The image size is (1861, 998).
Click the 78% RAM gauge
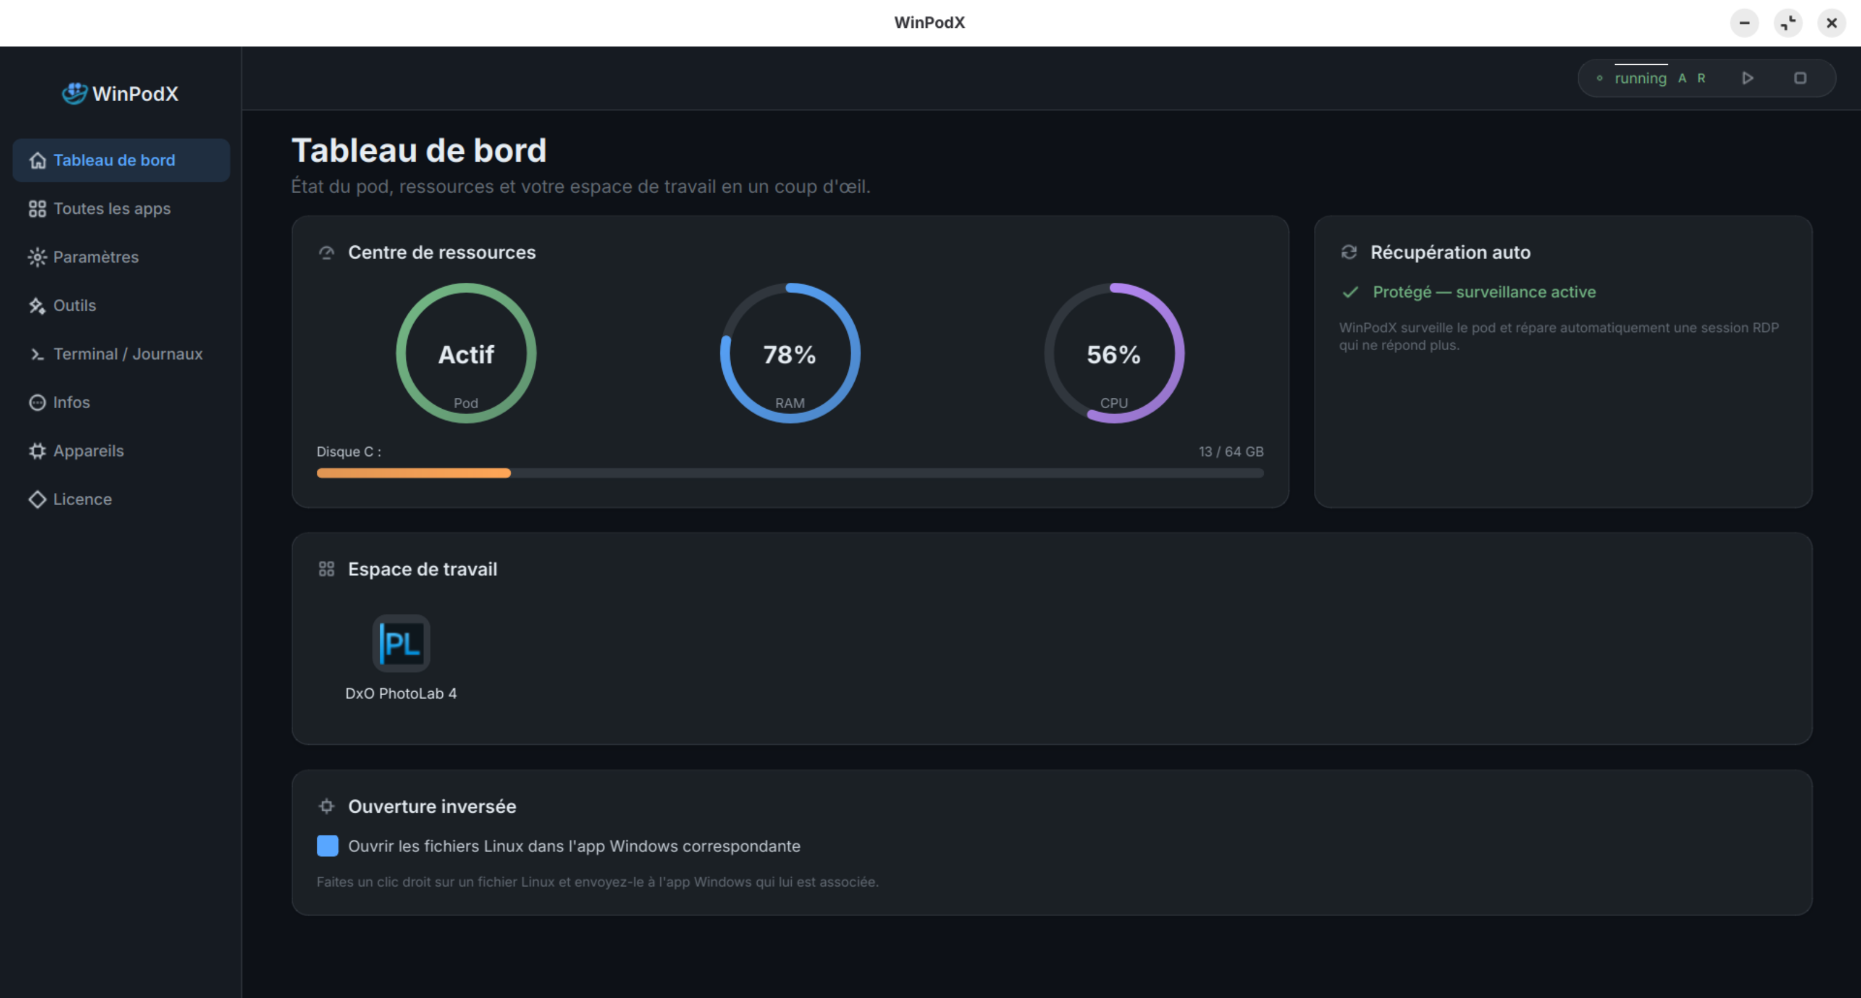click(791, 353)
